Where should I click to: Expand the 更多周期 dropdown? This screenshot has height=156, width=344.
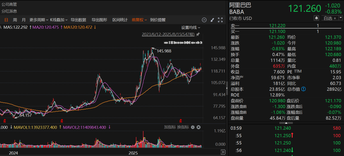coord(39,20)
